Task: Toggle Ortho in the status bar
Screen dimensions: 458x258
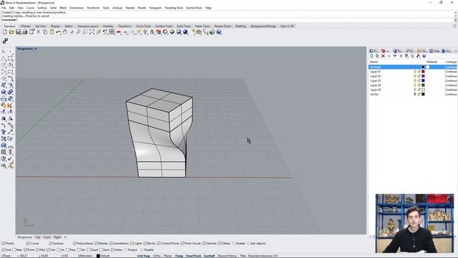Action: 157,256
